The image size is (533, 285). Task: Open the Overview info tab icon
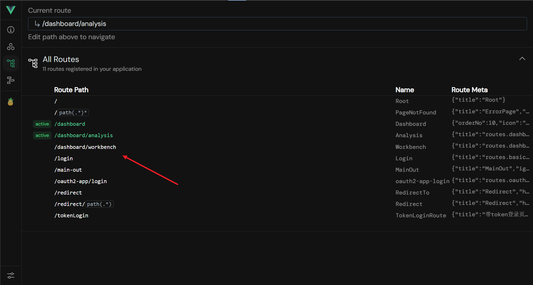[x=11, y=30]
